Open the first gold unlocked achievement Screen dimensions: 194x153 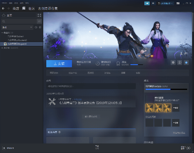pyautogui.click(x=149, y=108)
